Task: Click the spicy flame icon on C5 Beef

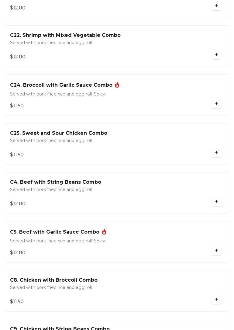Action: (x=104, y=232)
